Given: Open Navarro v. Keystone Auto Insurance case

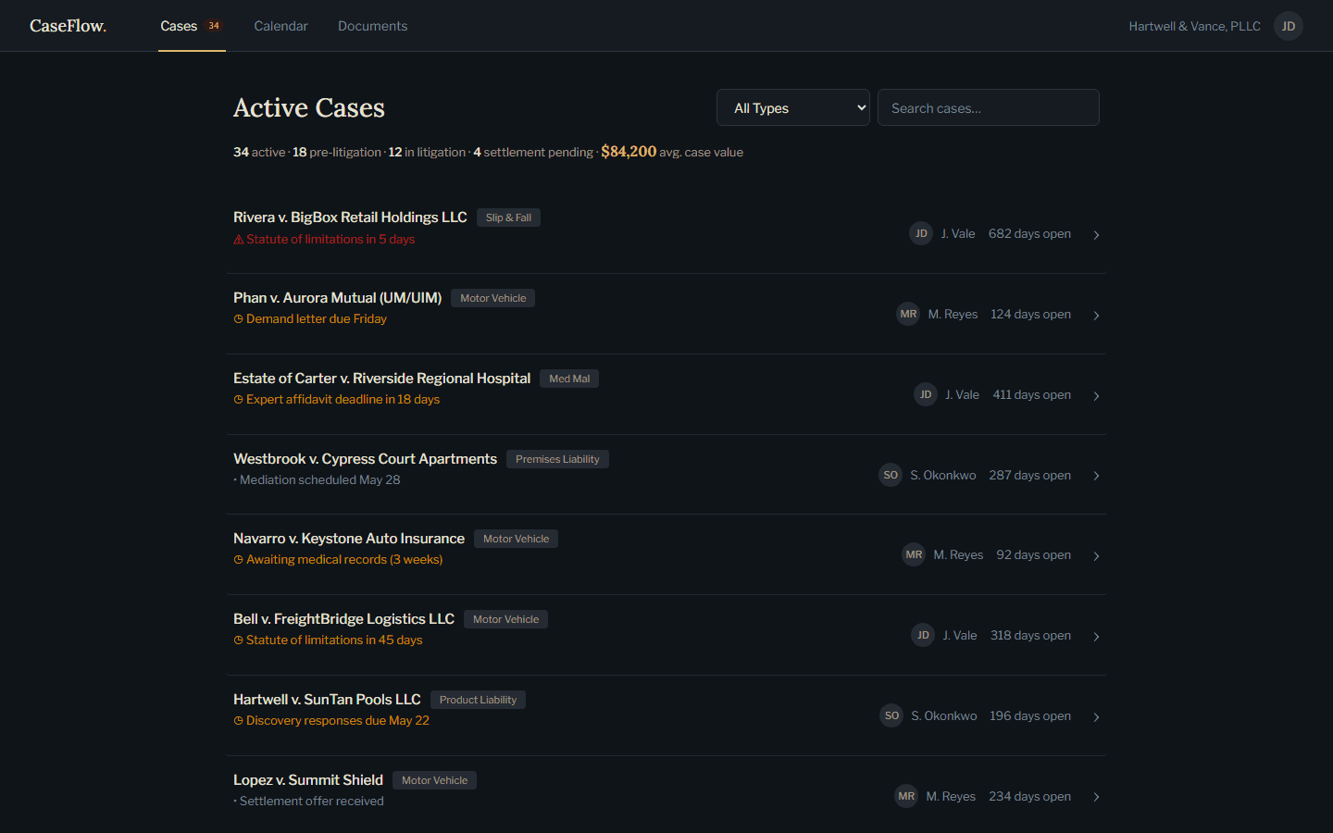Looking at the screenshot, I should click(666, 554).
